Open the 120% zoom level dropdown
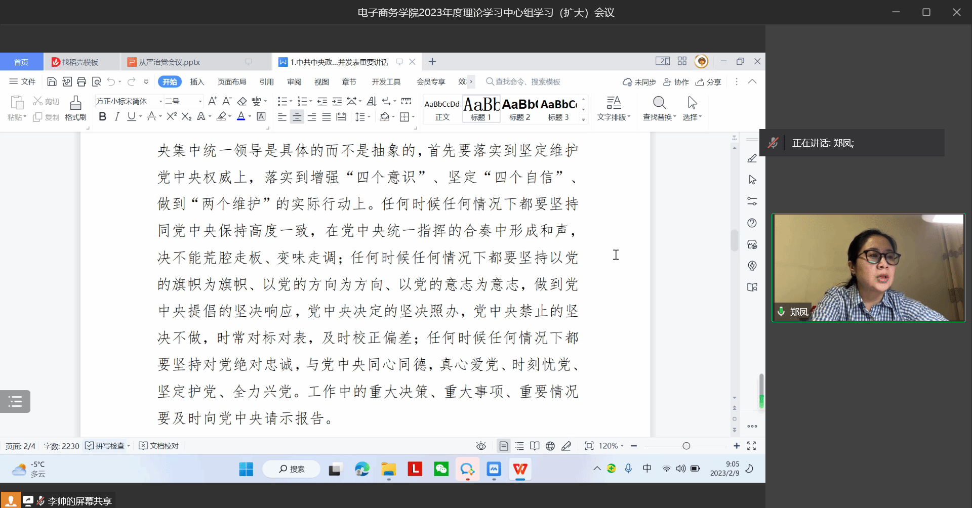The height and width of the screenshot is (508, 972). click(x=611, y=446)
